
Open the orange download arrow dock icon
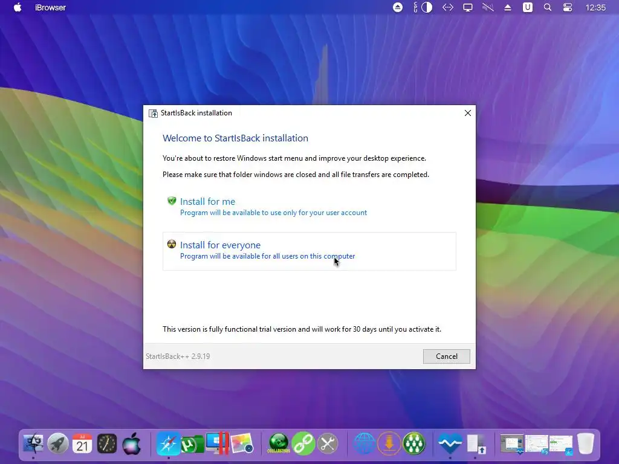tap(389, 443)
